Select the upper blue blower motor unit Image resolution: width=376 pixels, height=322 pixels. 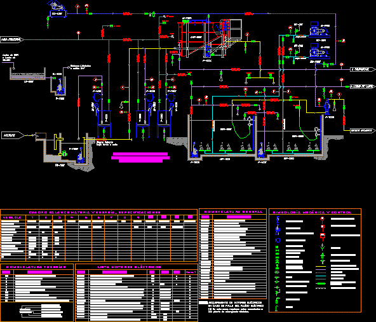[x=319, y=30]
